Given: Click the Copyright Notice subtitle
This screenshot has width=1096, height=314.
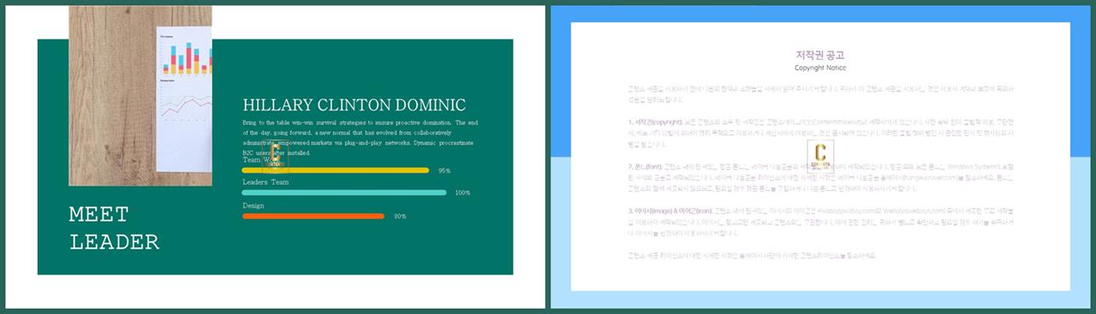Looking at the screenshot, I should coord(820,68).
